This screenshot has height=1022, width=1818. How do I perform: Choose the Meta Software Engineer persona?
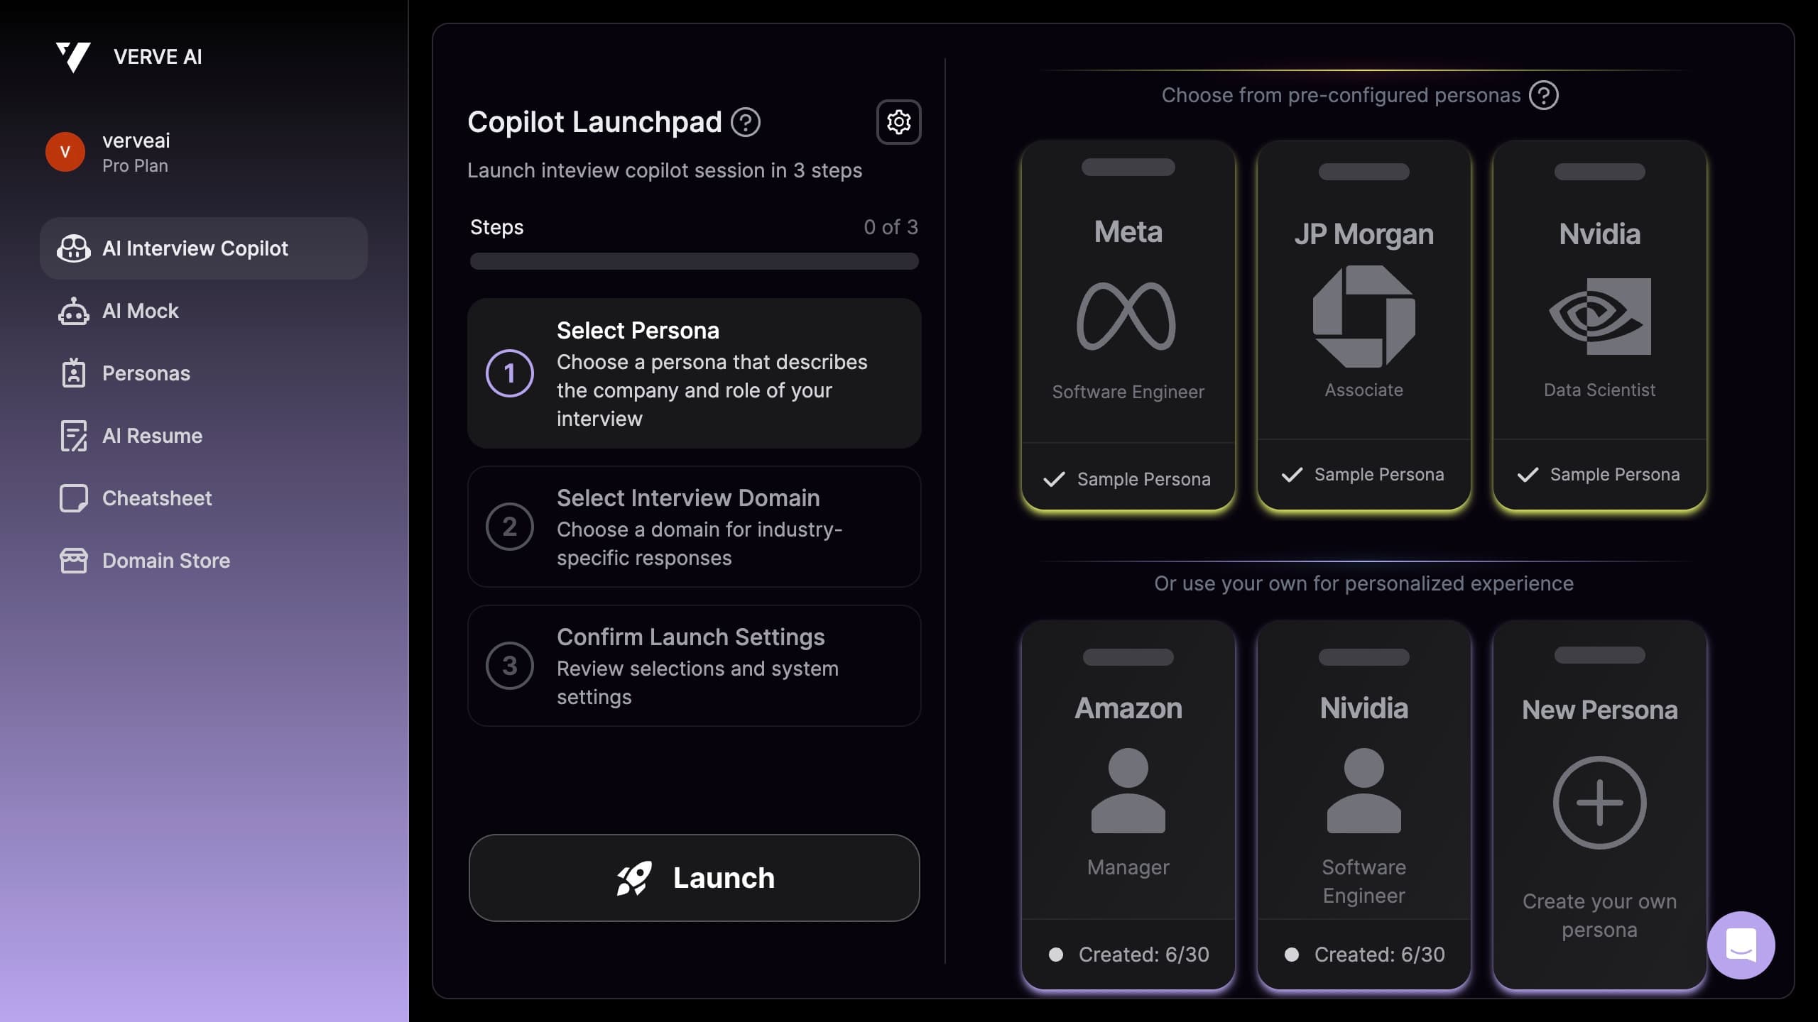point(1128,325)
